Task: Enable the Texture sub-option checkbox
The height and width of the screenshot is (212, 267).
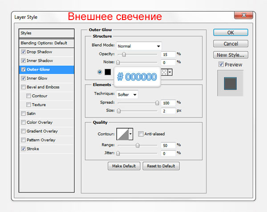Action: pyautogui.click(x=28, y=104)
